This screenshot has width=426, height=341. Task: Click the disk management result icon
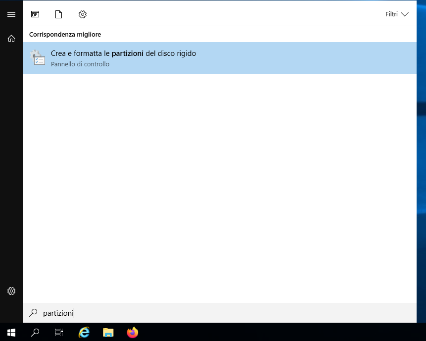(x=38, y=57)
